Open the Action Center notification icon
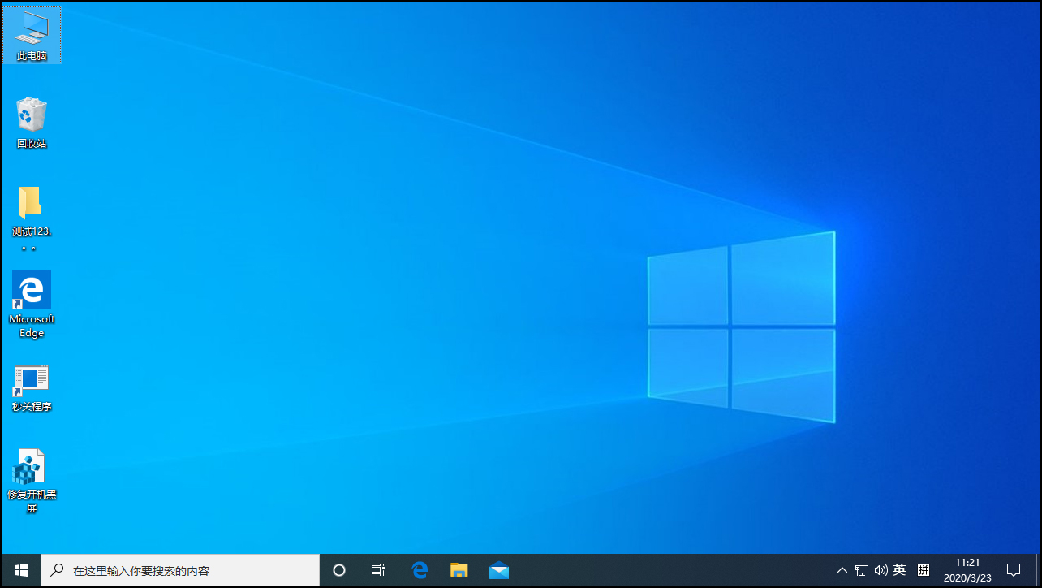This screenshot has width=1042, height=588. 1014,569
